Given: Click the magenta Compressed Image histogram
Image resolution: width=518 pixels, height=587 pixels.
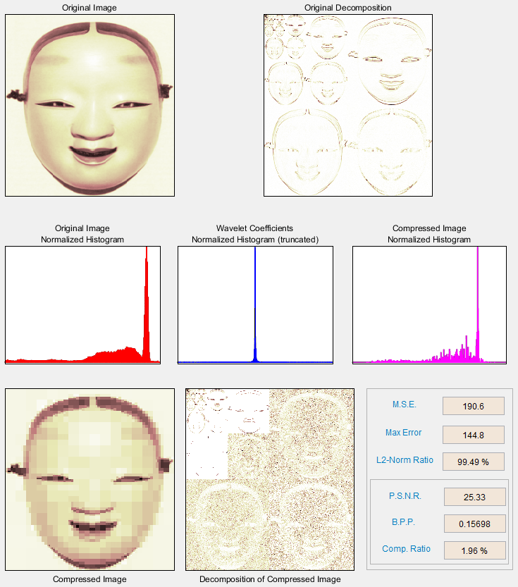Looking at the screenshot, I should click(x=429, y=304).
